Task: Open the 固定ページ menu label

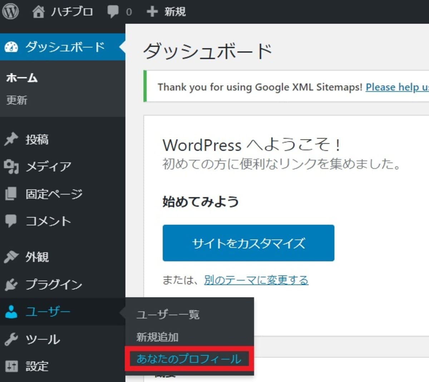Action: pos(54,194)
